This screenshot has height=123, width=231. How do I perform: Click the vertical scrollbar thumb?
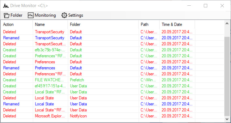227,76
